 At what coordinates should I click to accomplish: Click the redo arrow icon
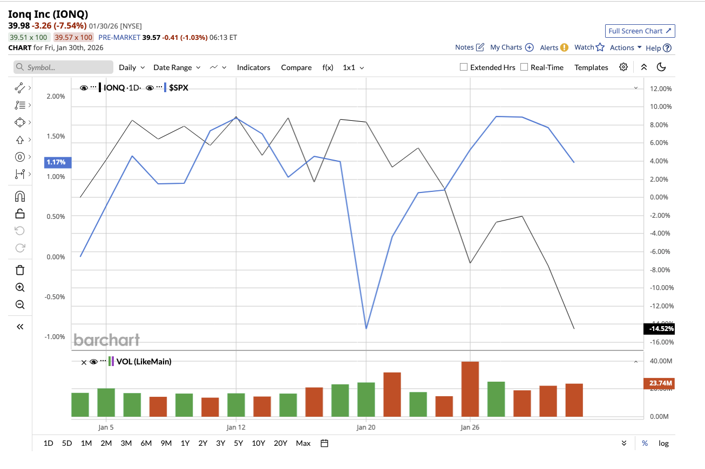coord(20,248)
